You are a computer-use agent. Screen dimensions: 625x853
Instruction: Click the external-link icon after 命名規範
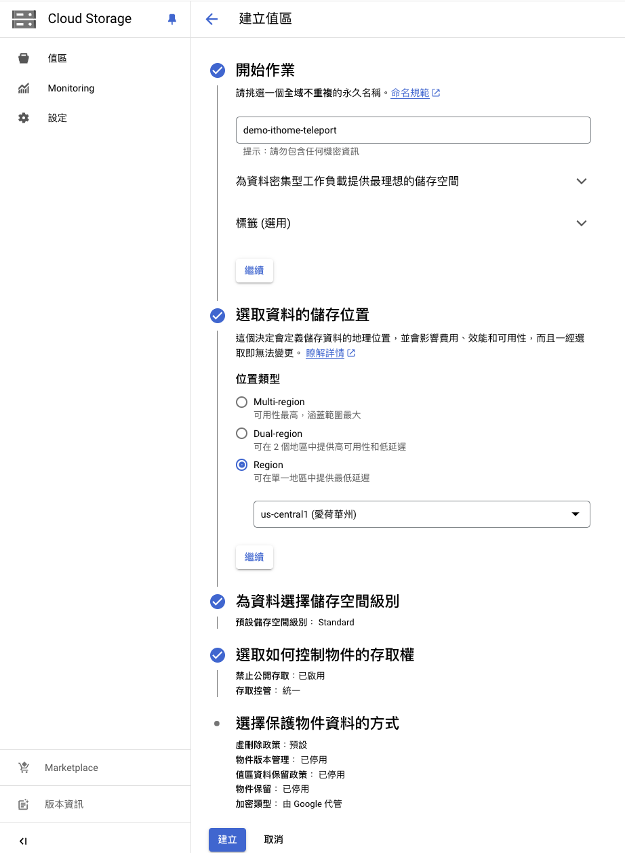437,93
